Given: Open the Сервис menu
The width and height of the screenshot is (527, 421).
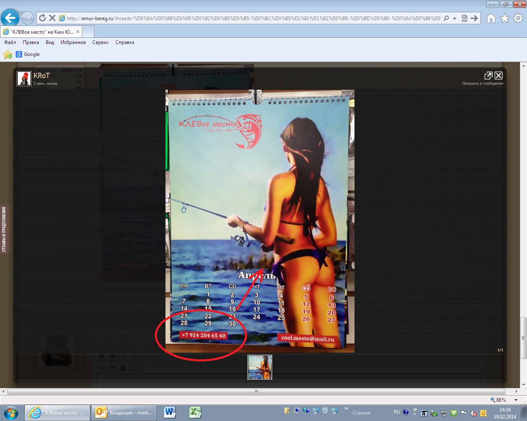Looking at the screenshot, I should click(x=100, y=42).
